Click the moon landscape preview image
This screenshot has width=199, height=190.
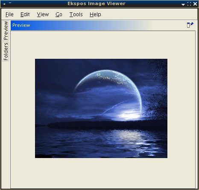(101, 108)
